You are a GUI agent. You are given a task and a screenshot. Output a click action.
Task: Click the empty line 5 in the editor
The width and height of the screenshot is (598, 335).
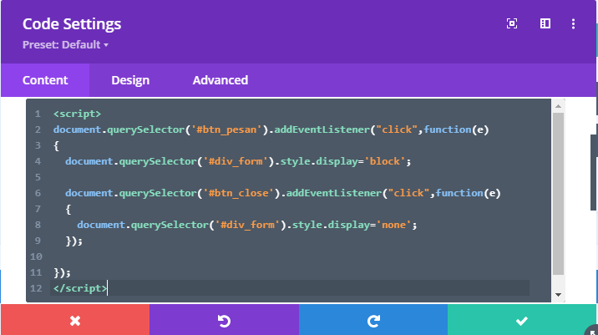(x=289, y=177)
